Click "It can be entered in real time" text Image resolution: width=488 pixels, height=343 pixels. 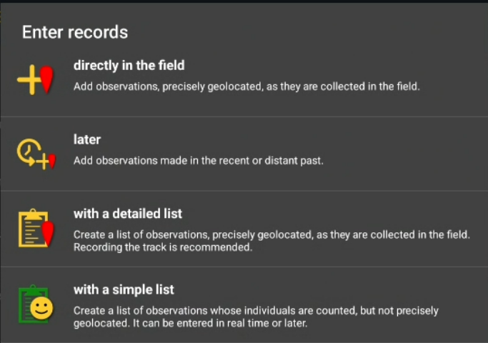click(236, 323)
